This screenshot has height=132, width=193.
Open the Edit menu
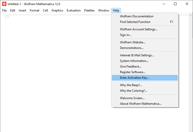click(13, 10)
